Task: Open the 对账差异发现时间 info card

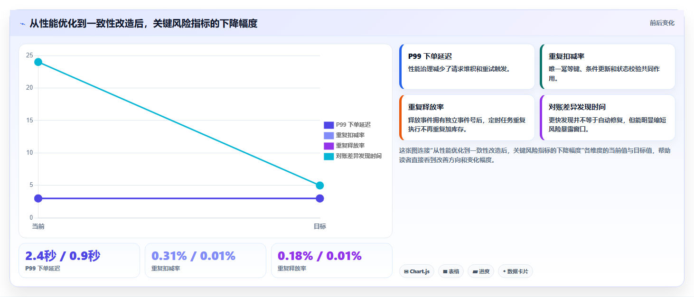Action: 608,118
